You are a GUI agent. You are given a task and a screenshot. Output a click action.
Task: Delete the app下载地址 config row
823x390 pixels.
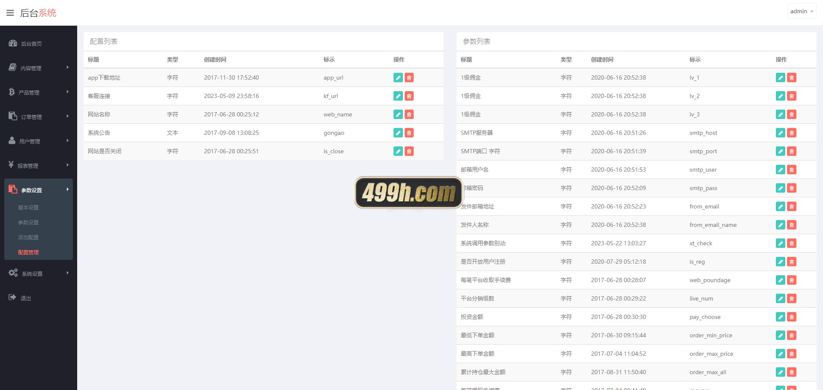click(x=409, y=77)
